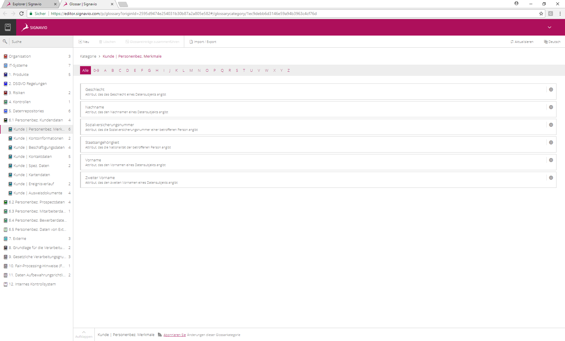Image resolution: width=565 pixels, height=341 pixels.
Task: Select 11. Daten Aufbewahrungsrichtlinien category
Action: tap(36, 275)
